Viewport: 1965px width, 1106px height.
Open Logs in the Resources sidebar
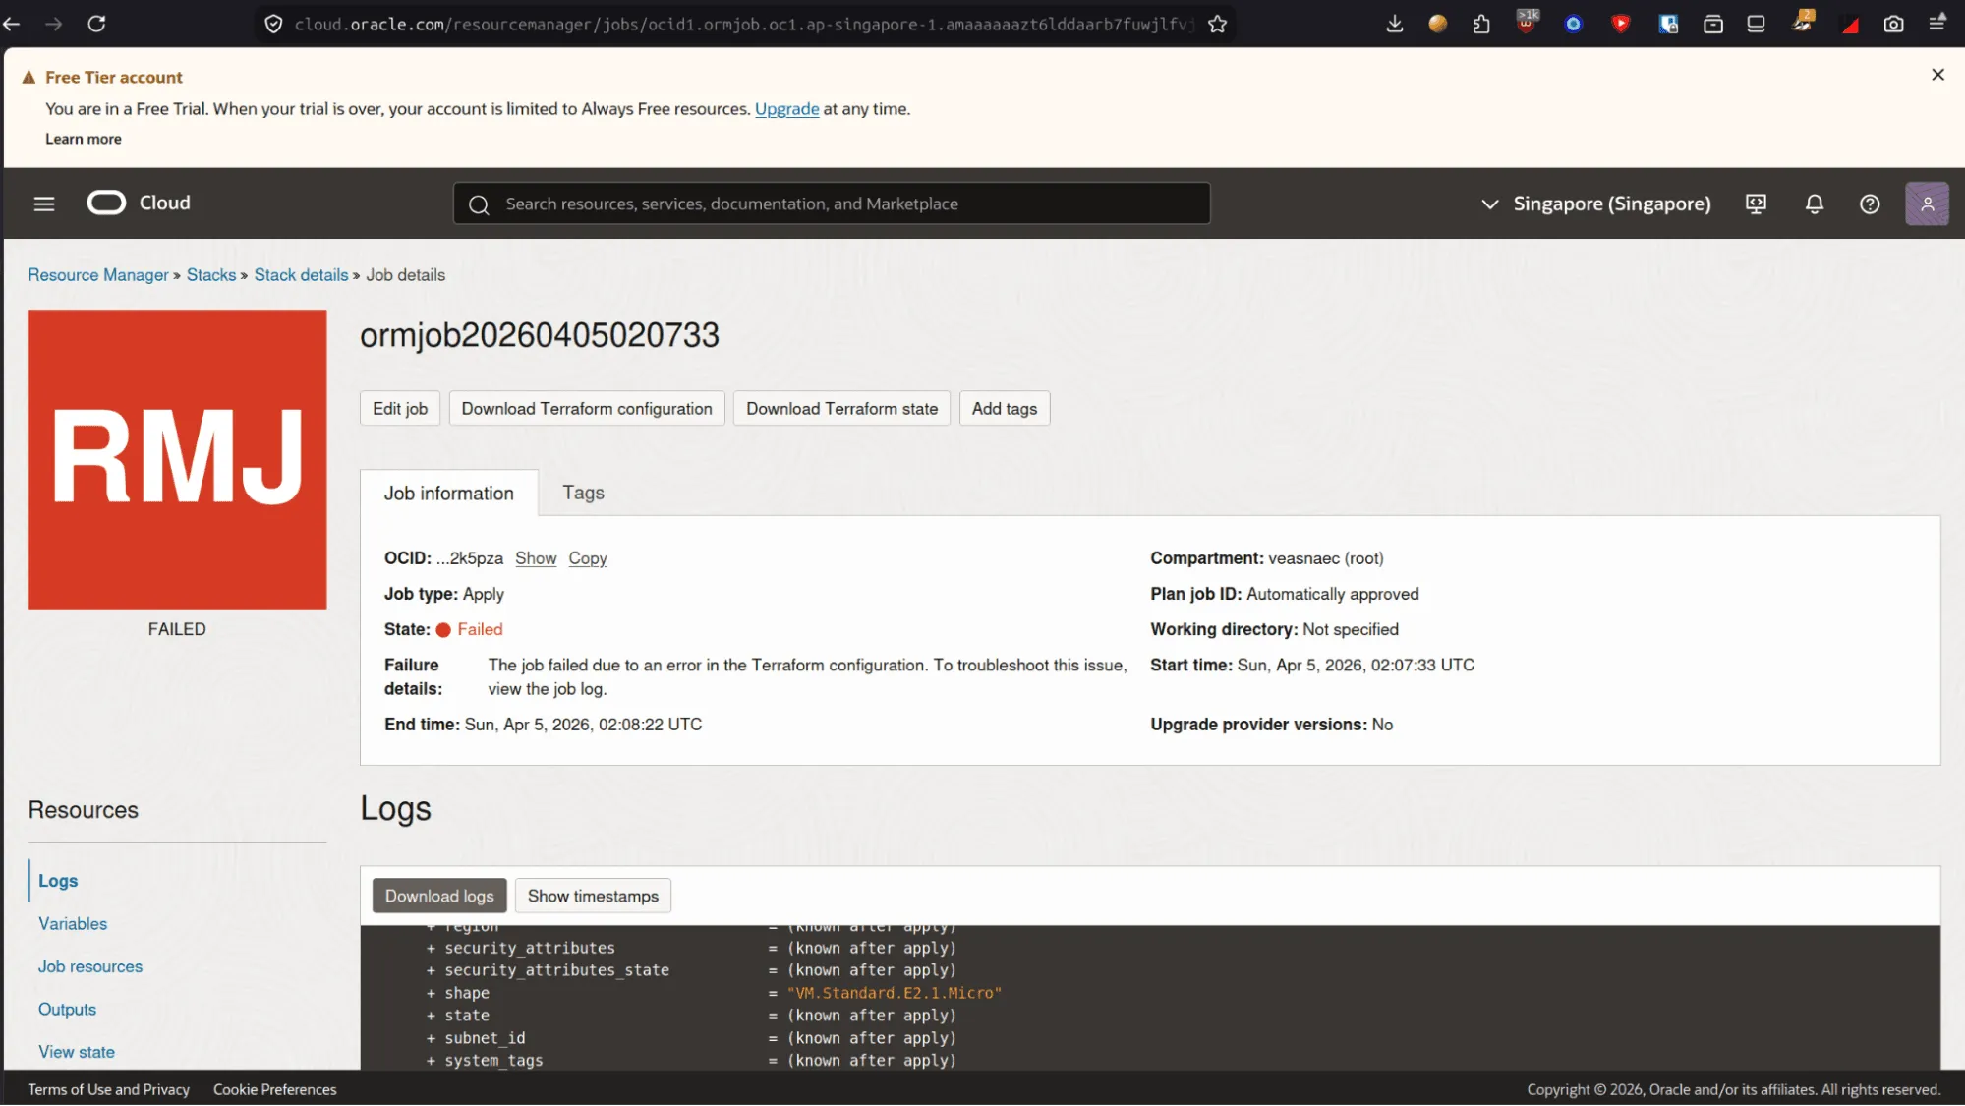[58, 881]
